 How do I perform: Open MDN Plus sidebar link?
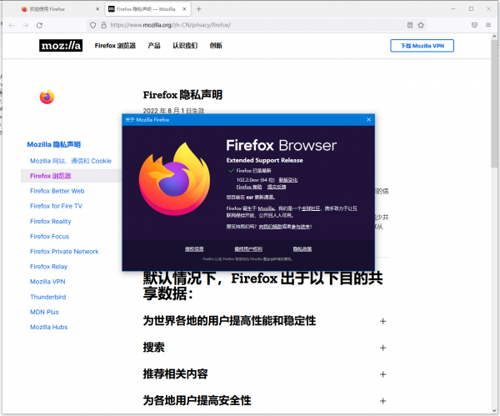pyautogui.click(x=44, y=312)
